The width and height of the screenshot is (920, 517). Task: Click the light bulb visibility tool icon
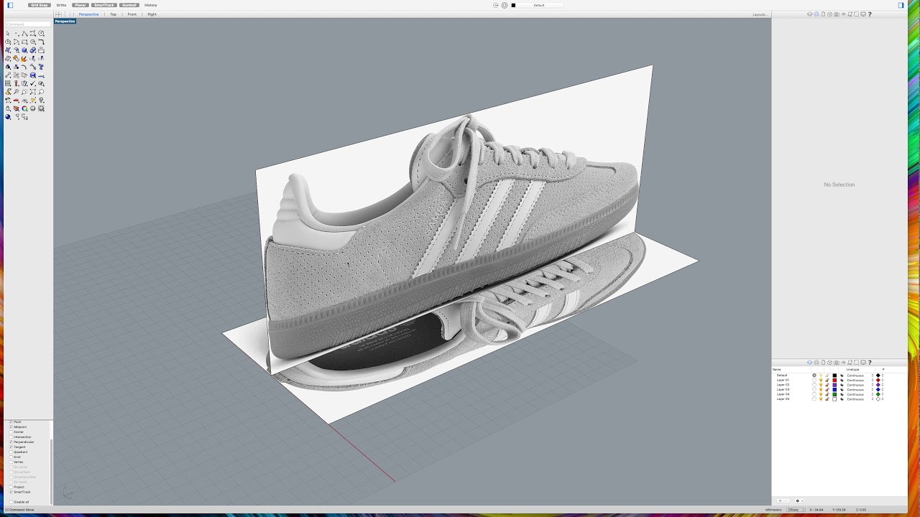tap(41, 100)
